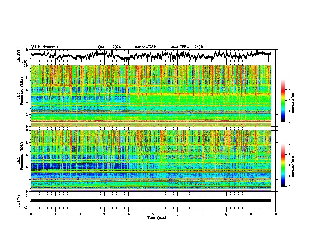Click time axis tick label "6"
Screen dimensions: 310x240
pos(178,214)
